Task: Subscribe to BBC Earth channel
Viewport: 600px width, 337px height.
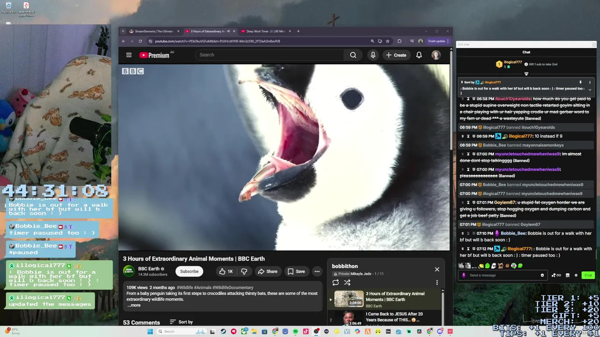Action: [189, 271]
